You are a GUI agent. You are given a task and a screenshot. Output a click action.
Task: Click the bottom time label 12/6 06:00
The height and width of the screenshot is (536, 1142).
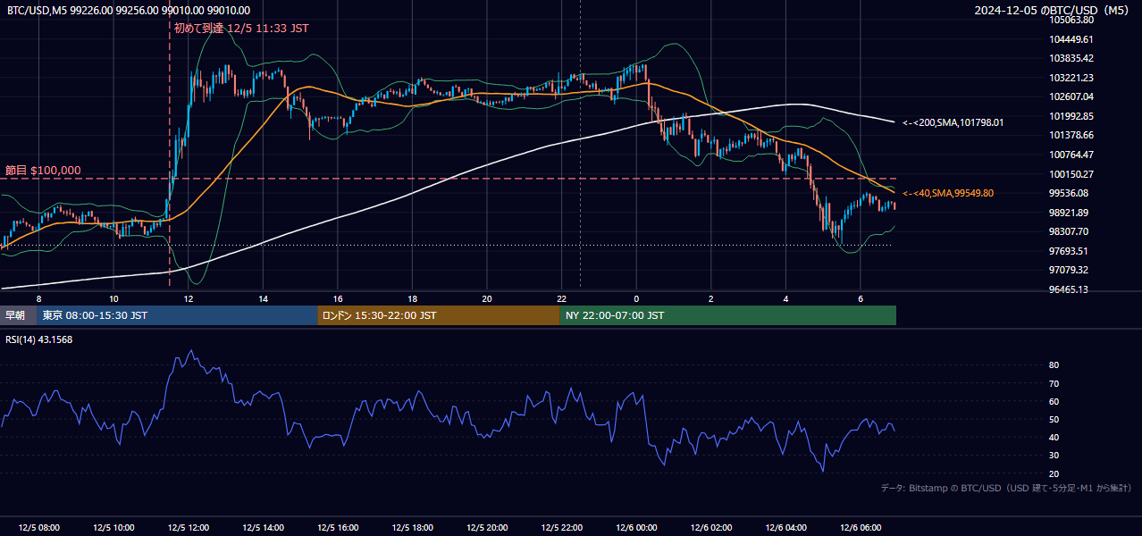pos(861,528)
